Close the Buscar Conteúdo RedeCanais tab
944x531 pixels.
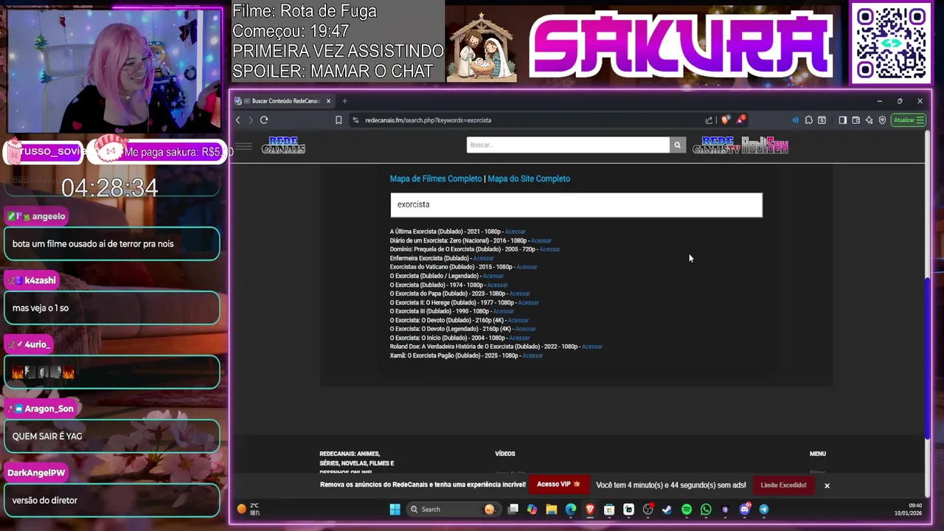[x=328, y=101]
